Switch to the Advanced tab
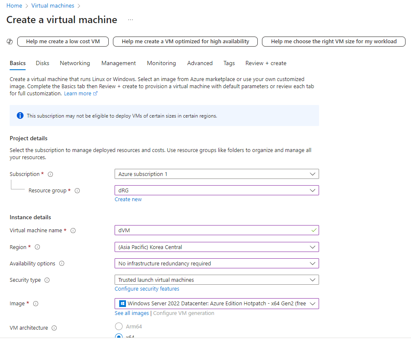The image size is (411, 341). (x=200, y=63)
